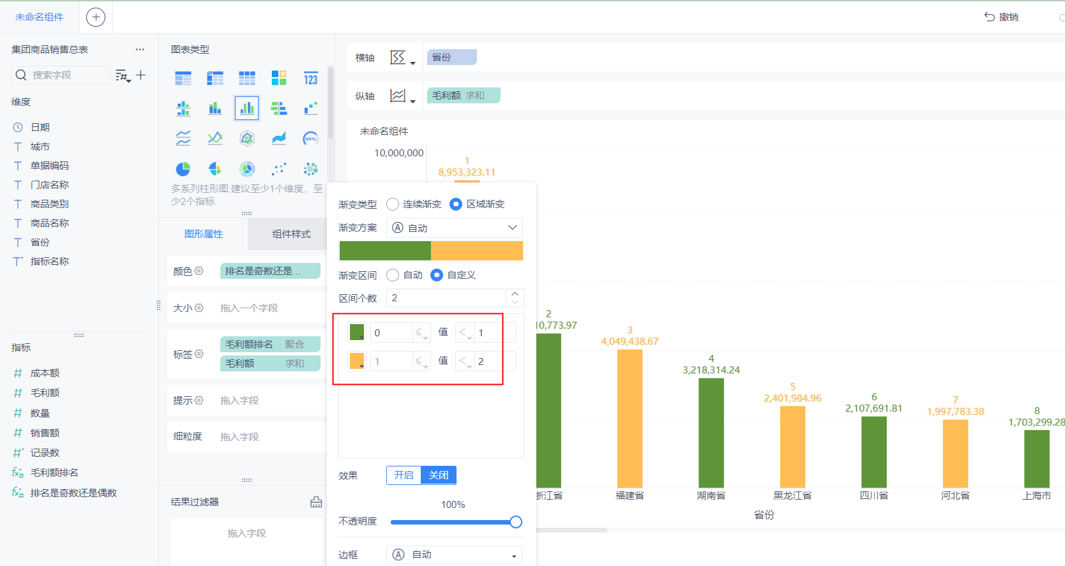Select the comparison bar chart type
Screen dimensions: 1065x566
pos(279,108)
